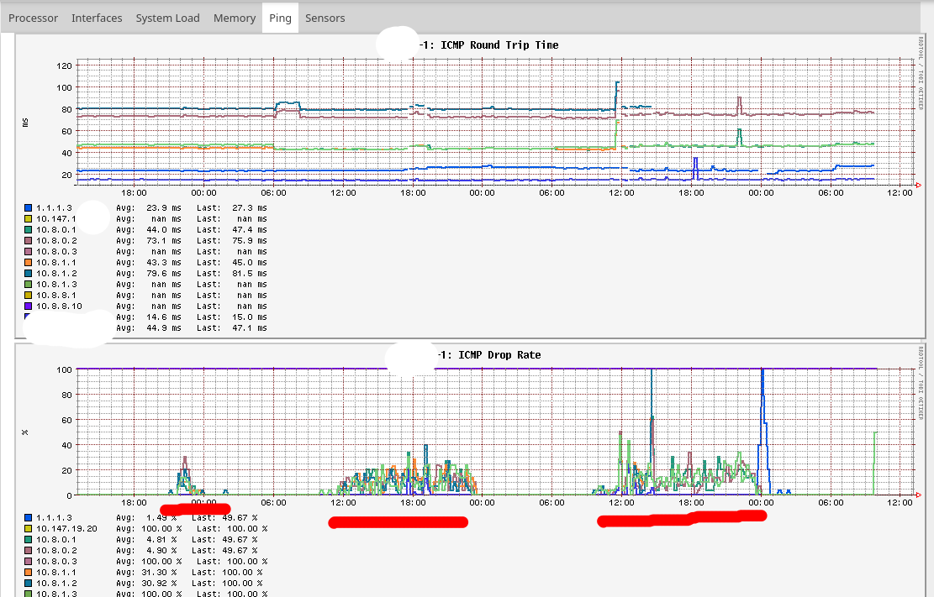Click the purple 10.8.8.10 legend swatch

point(29,306)
